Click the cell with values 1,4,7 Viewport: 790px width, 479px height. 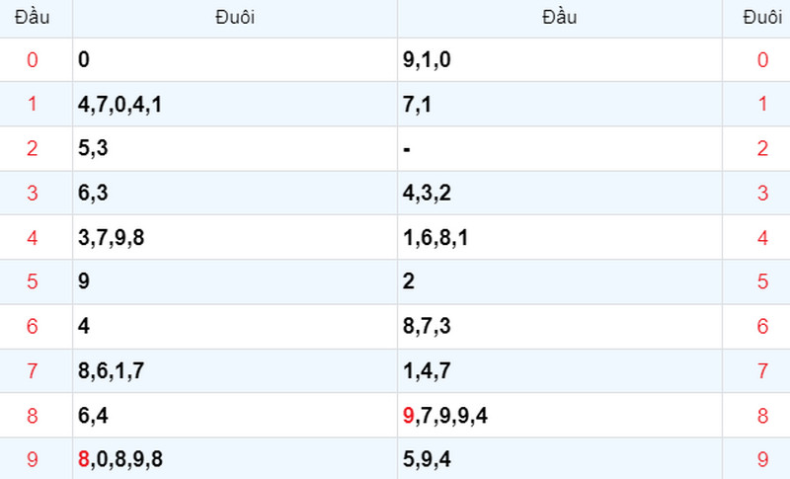560,370
